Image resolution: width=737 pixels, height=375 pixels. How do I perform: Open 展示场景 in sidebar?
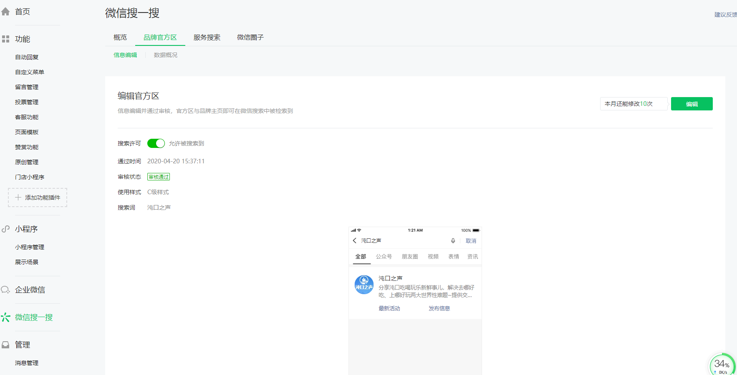(27, 262)
